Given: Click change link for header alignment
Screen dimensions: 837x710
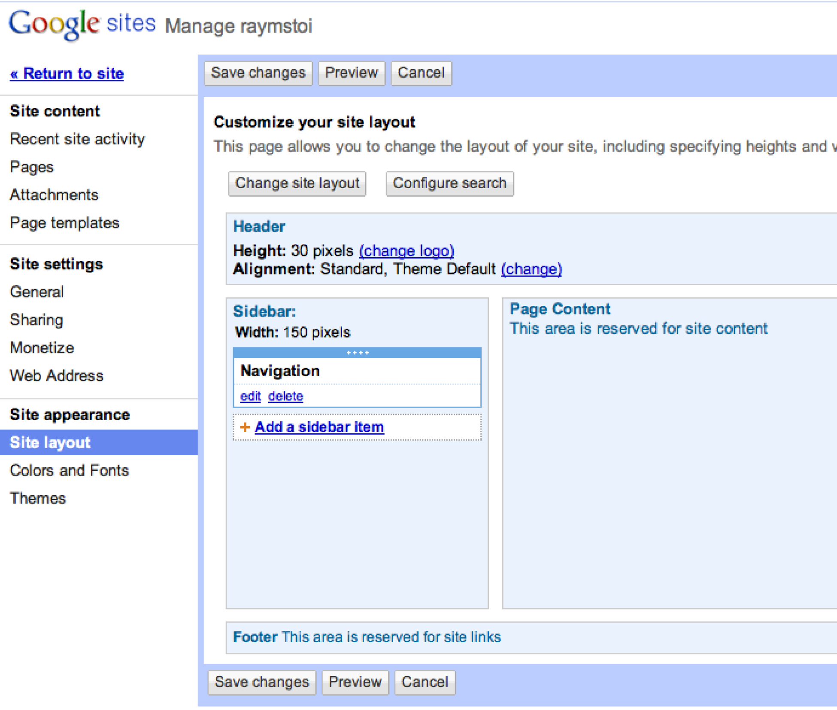Looking at the screenshot, I should pyautogui.click(x=531, y=269).
